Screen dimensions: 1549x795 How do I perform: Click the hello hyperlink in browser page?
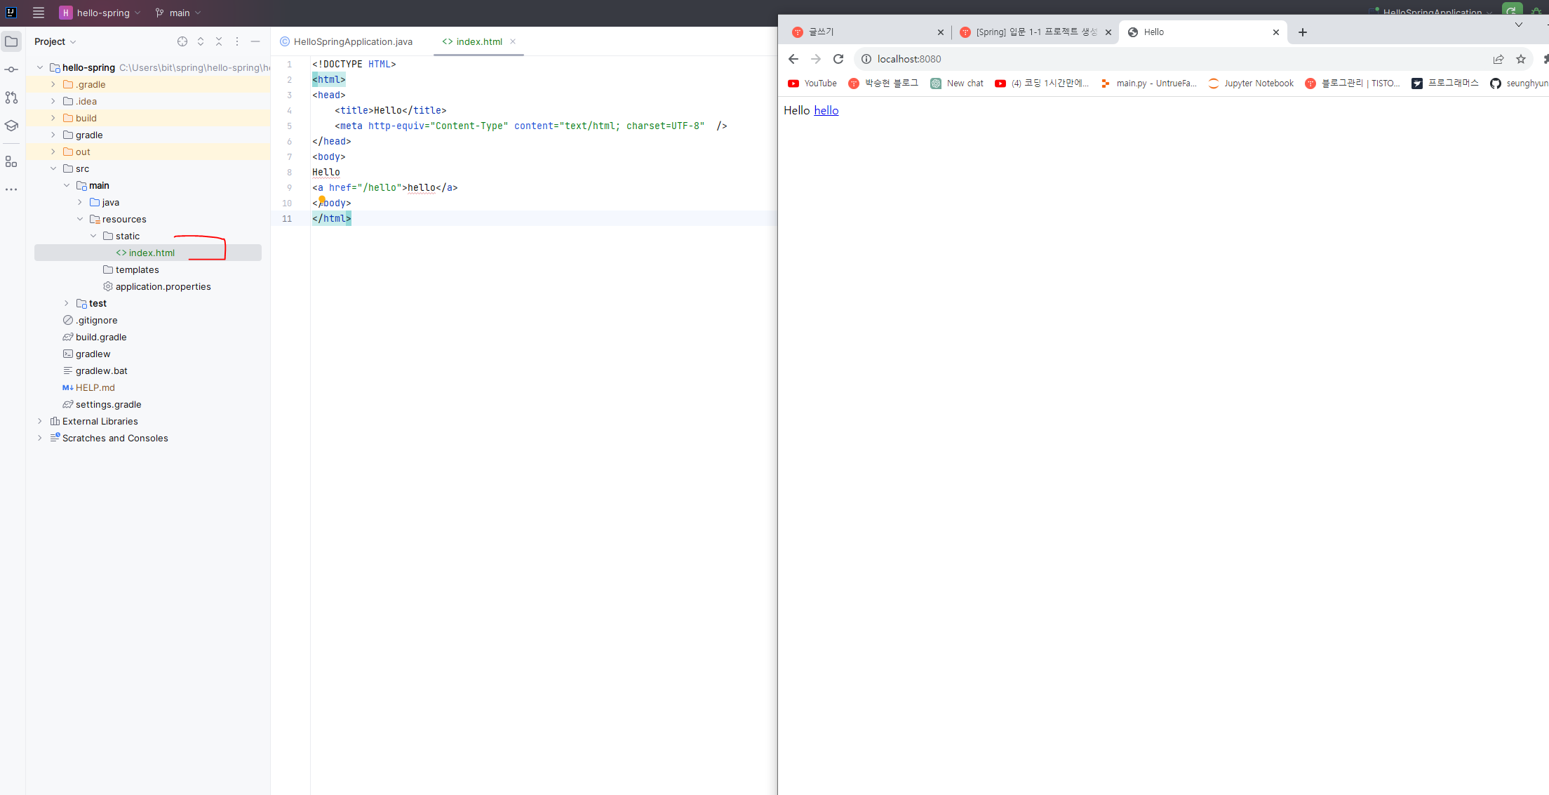[x=826, y=110]
